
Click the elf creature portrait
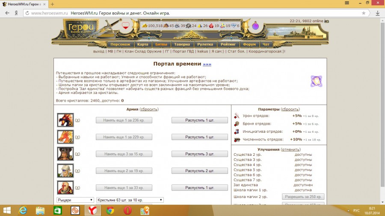tap(65, 171)
